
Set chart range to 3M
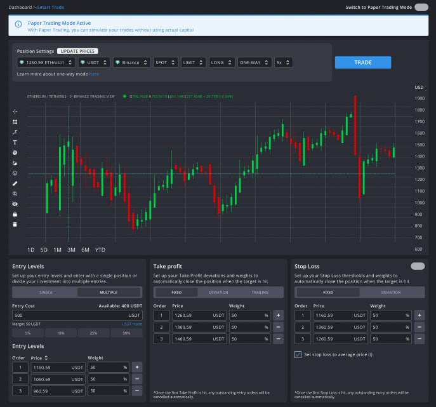pyautogui.click(x=71, y=250)
